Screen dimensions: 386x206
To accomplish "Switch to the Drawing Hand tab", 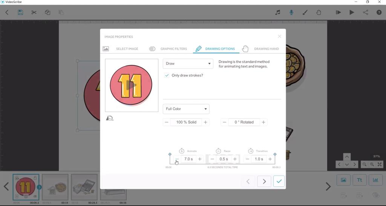I will 261,49.
